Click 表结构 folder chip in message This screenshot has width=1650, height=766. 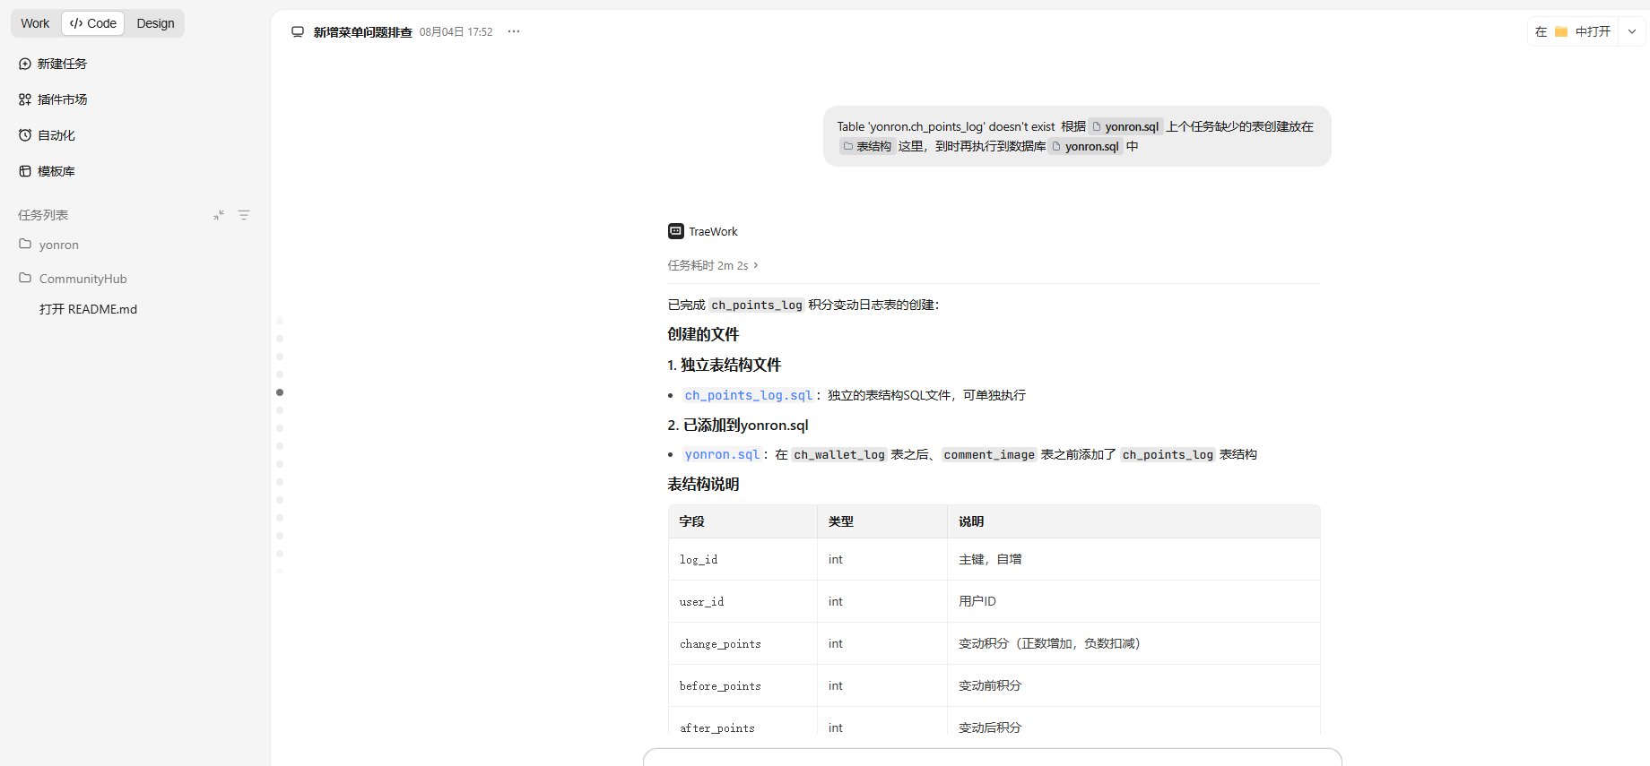tap(867, 146)
